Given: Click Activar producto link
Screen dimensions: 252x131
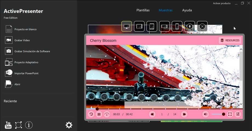Looking at the screenshot, I should pyautogui.click(x=222, y=3).
